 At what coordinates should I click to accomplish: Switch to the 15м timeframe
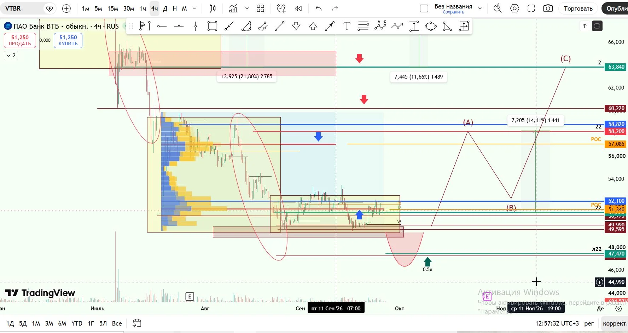[113, 8]
